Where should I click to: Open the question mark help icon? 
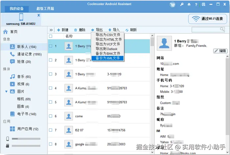pyautogui.click(x=196, y=5)
